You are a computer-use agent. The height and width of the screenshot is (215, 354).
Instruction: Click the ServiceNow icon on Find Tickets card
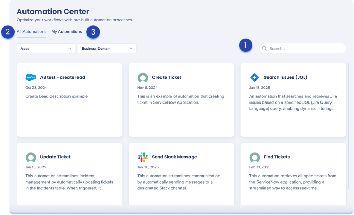255,157
